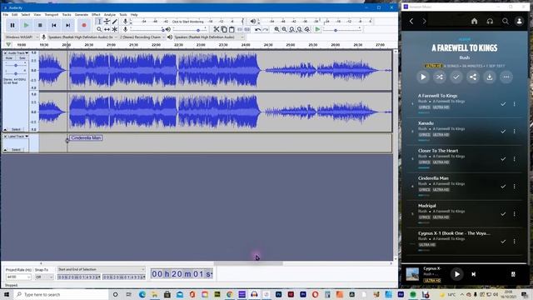Open the Effect menu

(x=96, y=15)
